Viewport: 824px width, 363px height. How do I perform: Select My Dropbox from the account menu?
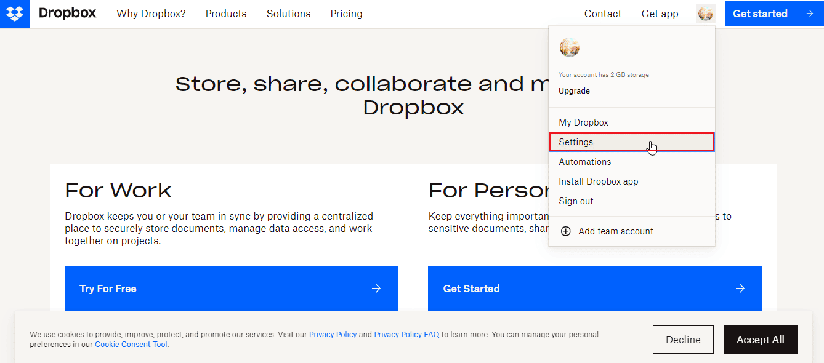tap(583, 122)
